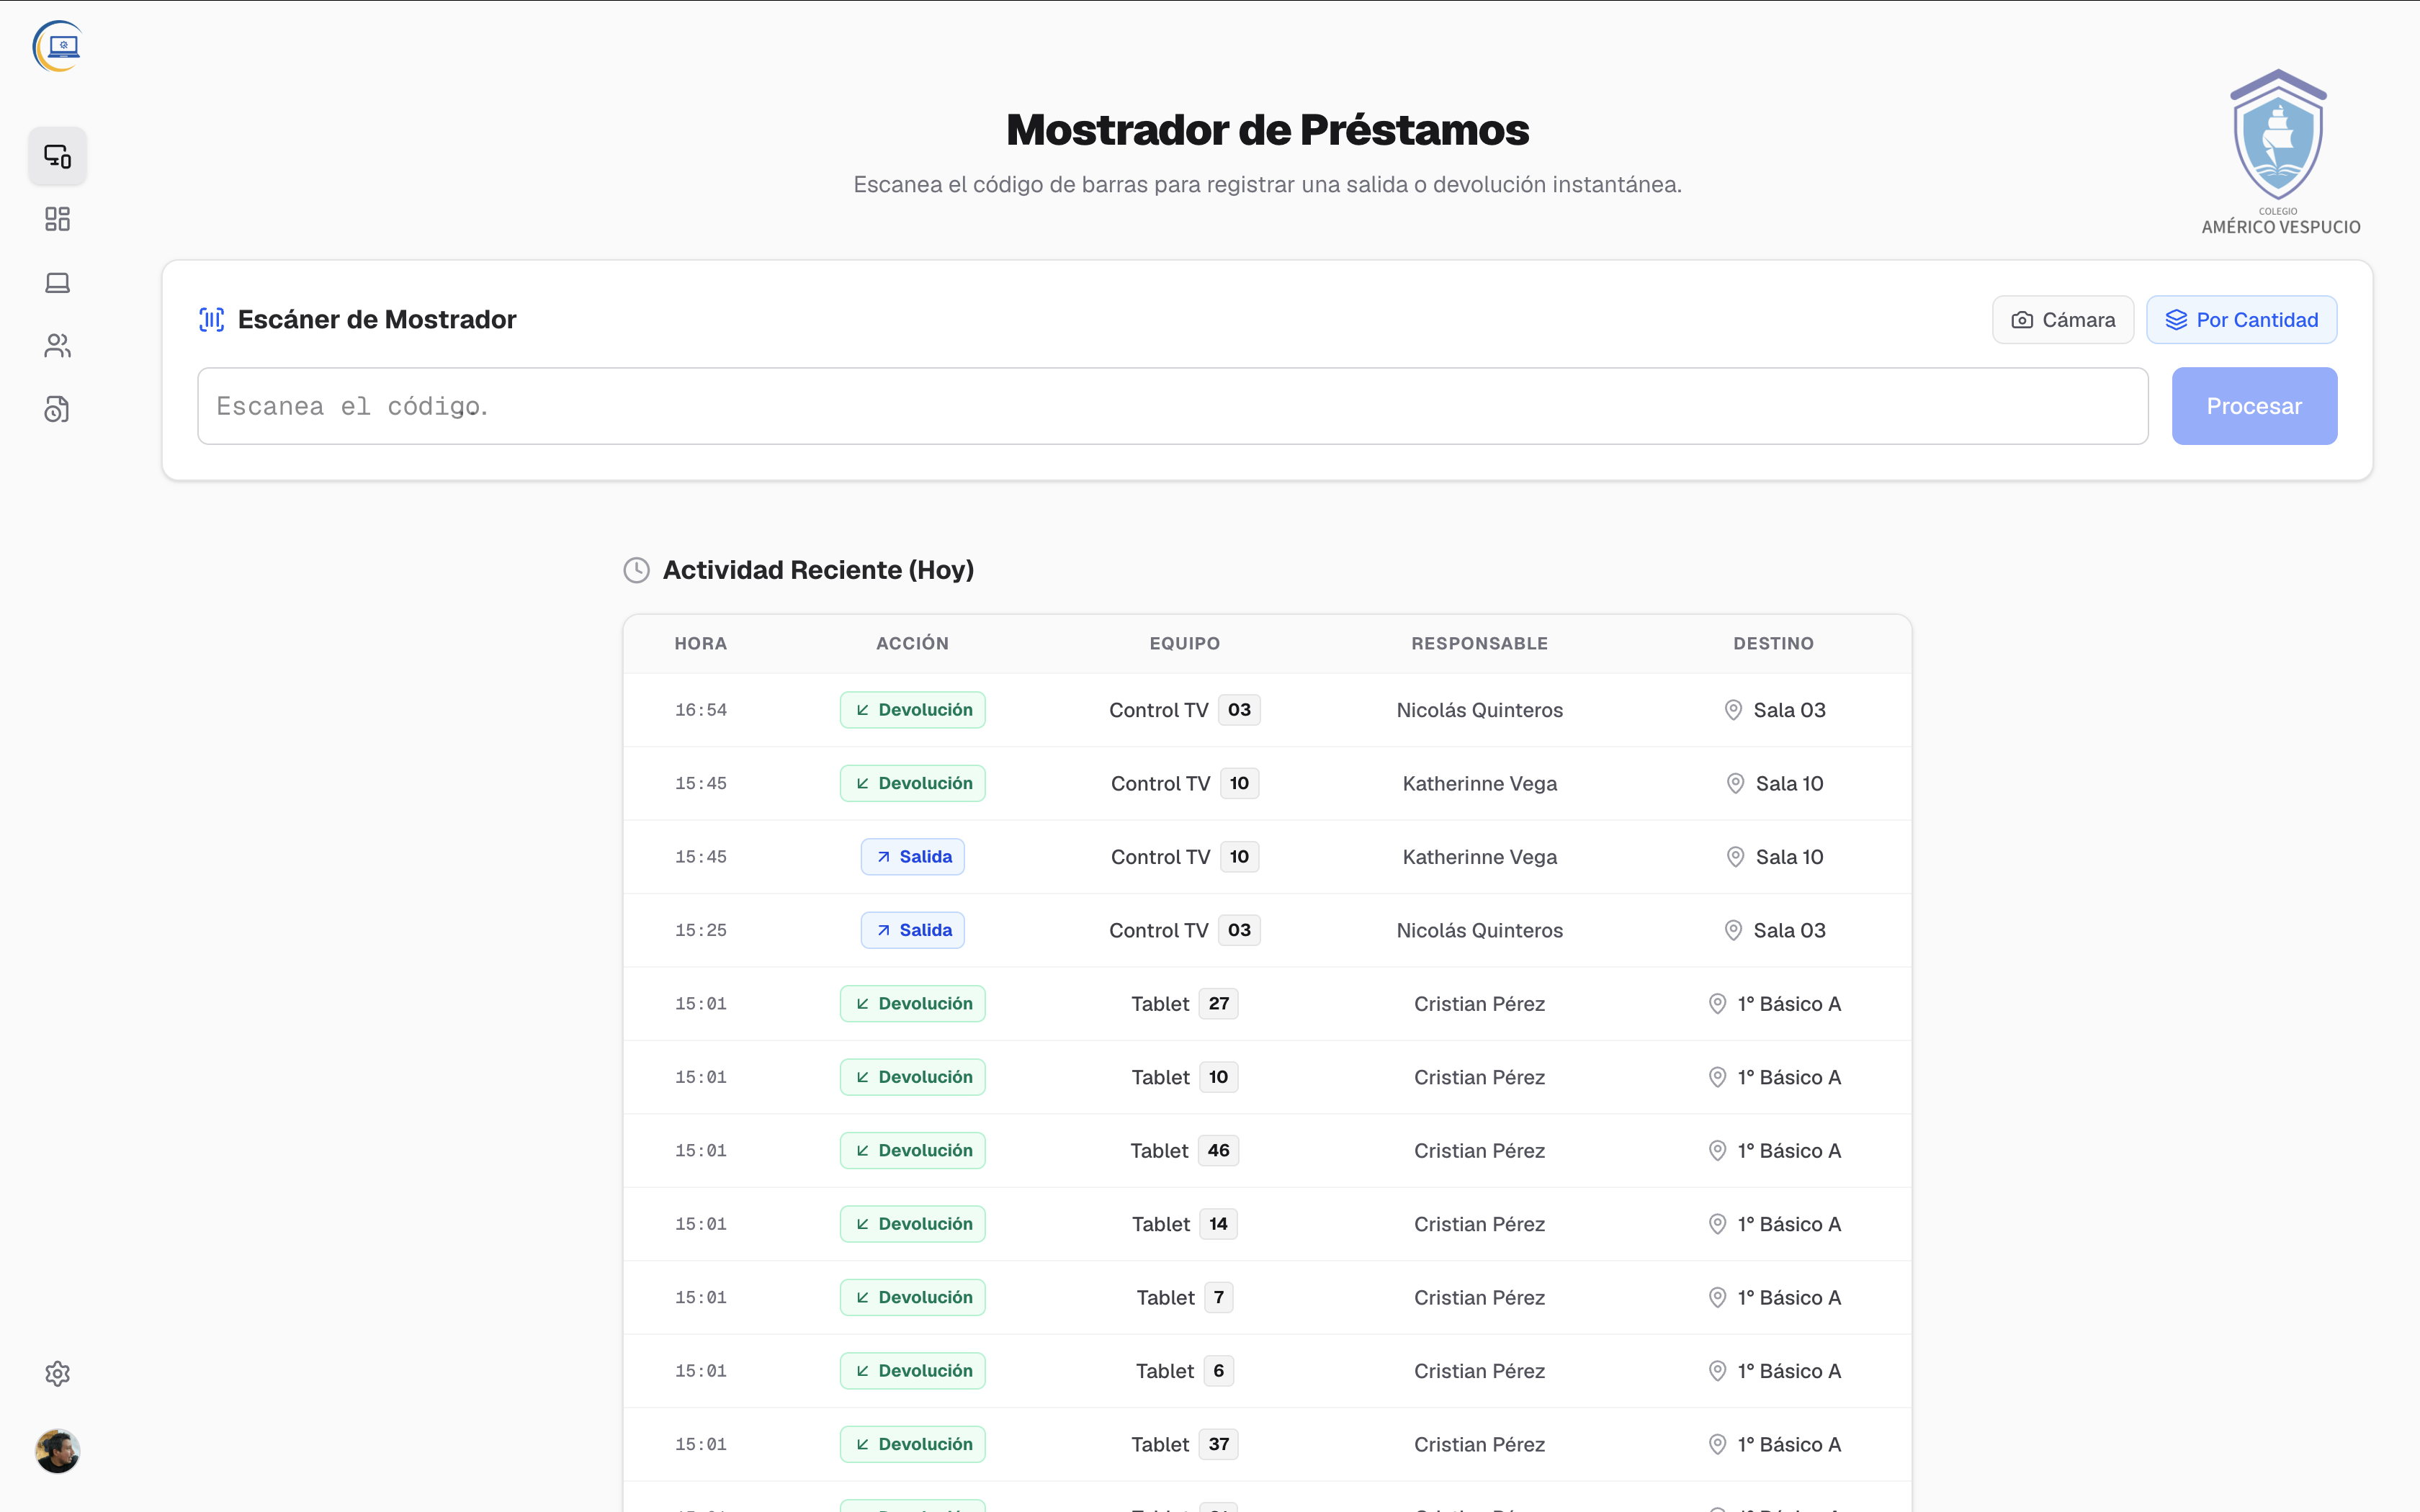Click the app logo at top left
Screen dimensions: 2420x1512
[x=57, y=46]
